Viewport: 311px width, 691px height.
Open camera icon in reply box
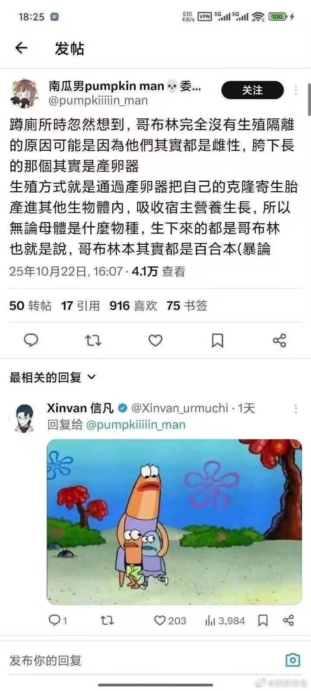pyautogui.click(x=292, y=660)
